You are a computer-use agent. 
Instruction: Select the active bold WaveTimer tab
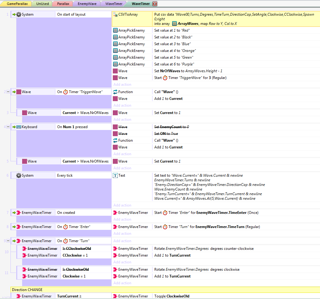click(141, 4)
